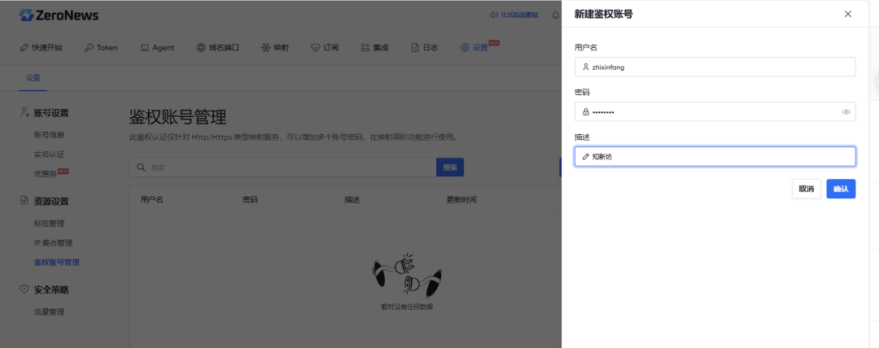Click the mapping icon beside 映射
This screenshot has width=879, height=348.
265,48
